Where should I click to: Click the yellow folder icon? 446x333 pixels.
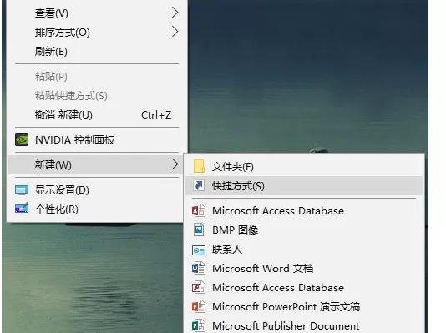(x=199, y=166)
